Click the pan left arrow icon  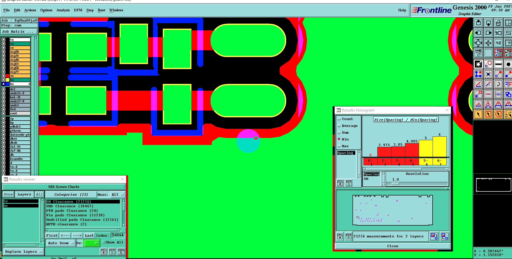[x=478, y=33]
